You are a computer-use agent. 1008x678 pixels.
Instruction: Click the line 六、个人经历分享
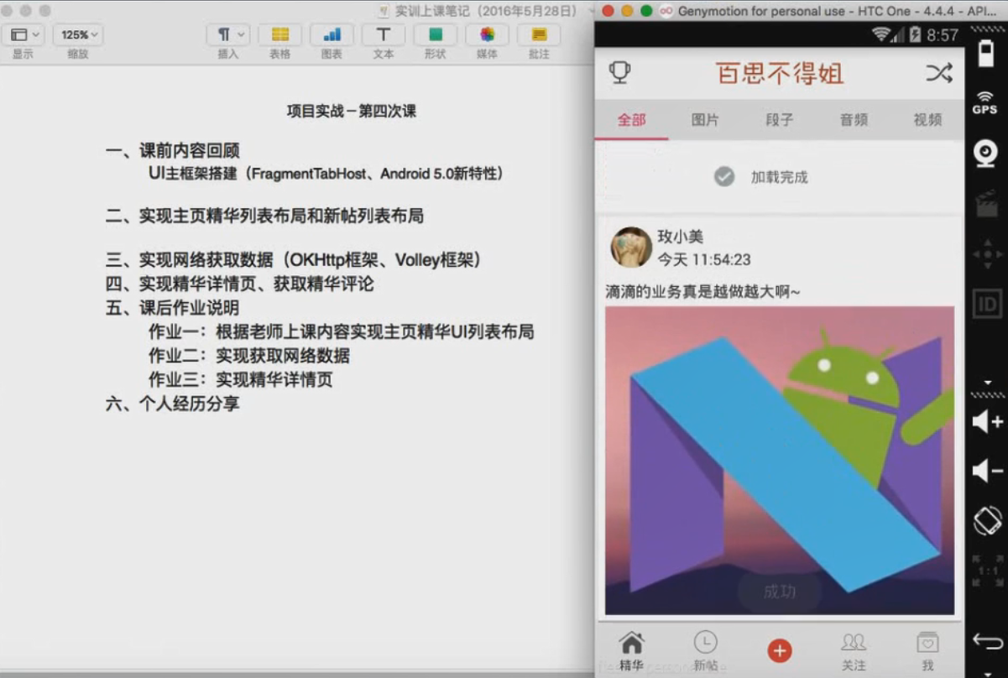(173, 404)
